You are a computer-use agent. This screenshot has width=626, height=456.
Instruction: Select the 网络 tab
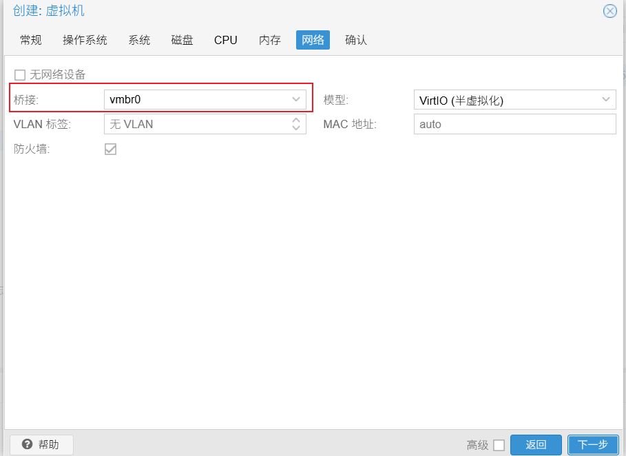(x=313, y=40)
